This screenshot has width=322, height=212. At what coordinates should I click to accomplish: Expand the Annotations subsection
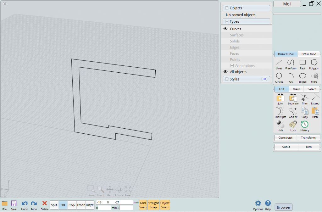pyautogui.click(x=232, y=65)
